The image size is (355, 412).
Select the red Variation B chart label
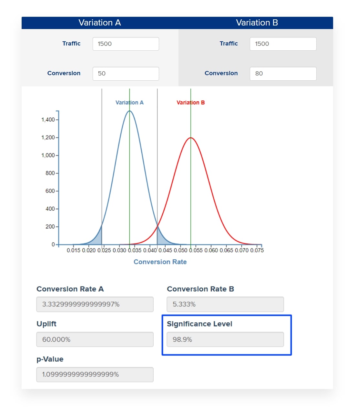(190, 103)
